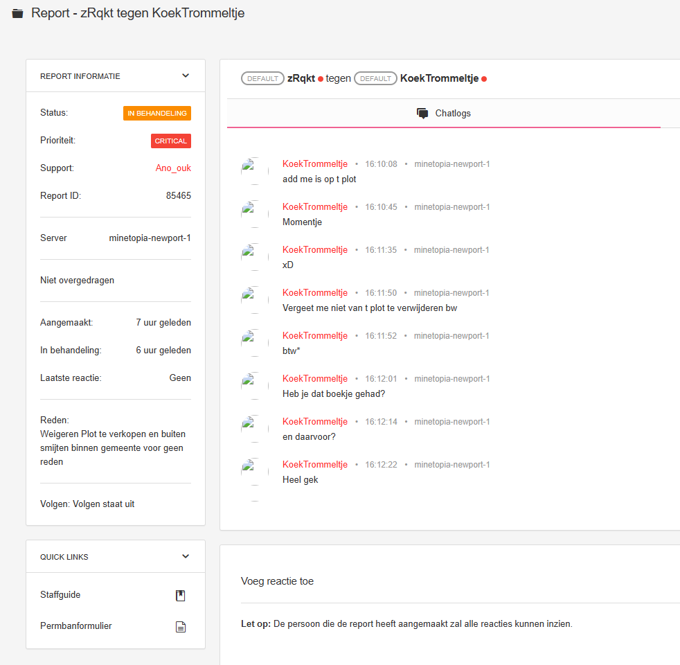Image resolution: width=680 pixels, height=665 pixels.
Task: Click the Default badge before zRqkt
Action: point(262,79)
